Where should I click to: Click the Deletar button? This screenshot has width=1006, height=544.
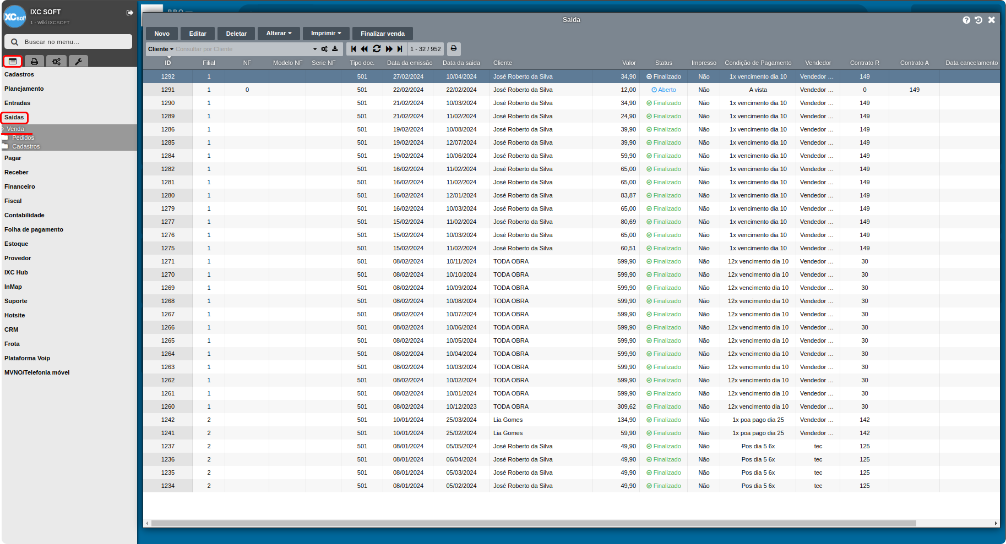pos(236,34)
